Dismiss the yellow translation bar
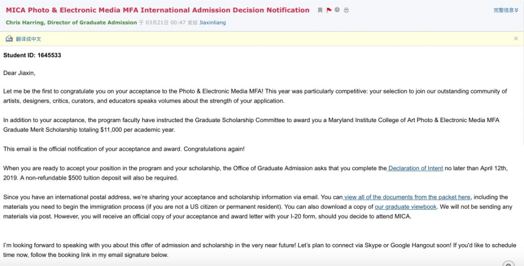The height and width of the screenshot is (266, 524). coord(516,39)
